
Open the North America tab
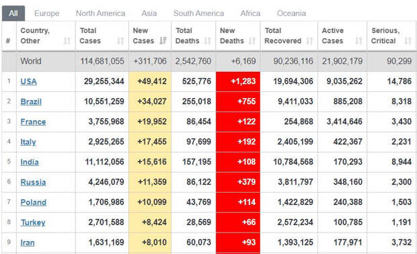[100, 13]
